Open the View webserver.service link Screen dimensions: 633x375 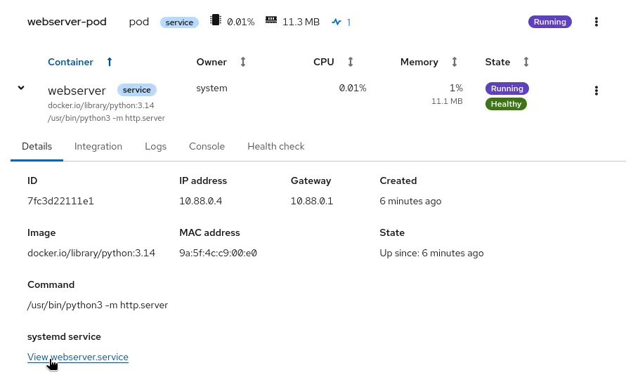tap(78, 357)
